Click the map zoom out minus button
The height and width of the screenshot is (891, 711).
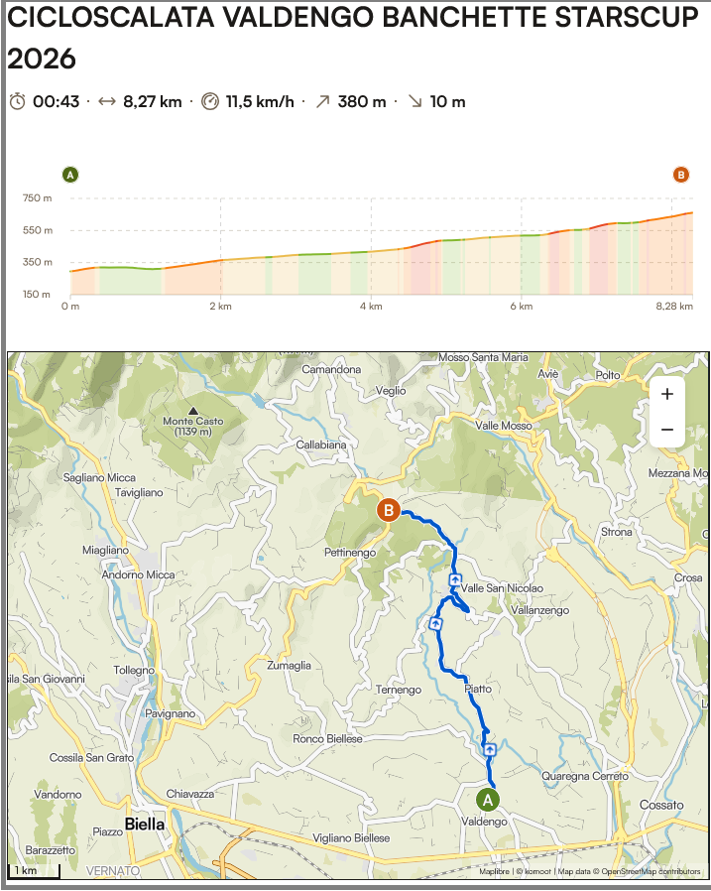(x=666, y=430)
